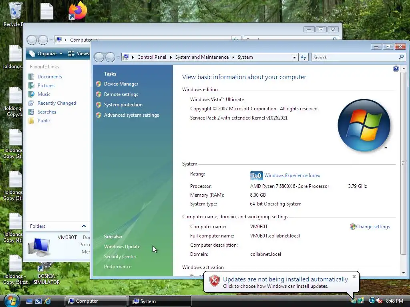This screenshot has width=410, height=307.
Task: Expand arrow after Control Panel breadcrumb
Action: pyautogui.click(x=171, y=57)
